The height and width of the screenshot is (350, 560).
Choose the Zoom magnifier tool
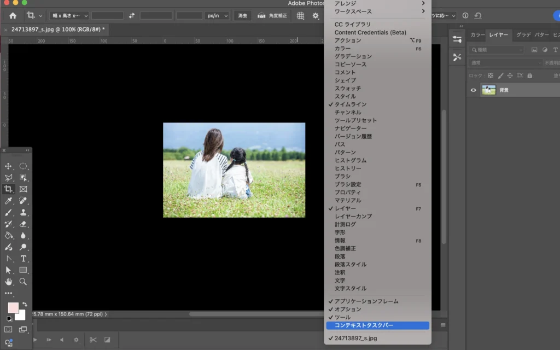24,282
